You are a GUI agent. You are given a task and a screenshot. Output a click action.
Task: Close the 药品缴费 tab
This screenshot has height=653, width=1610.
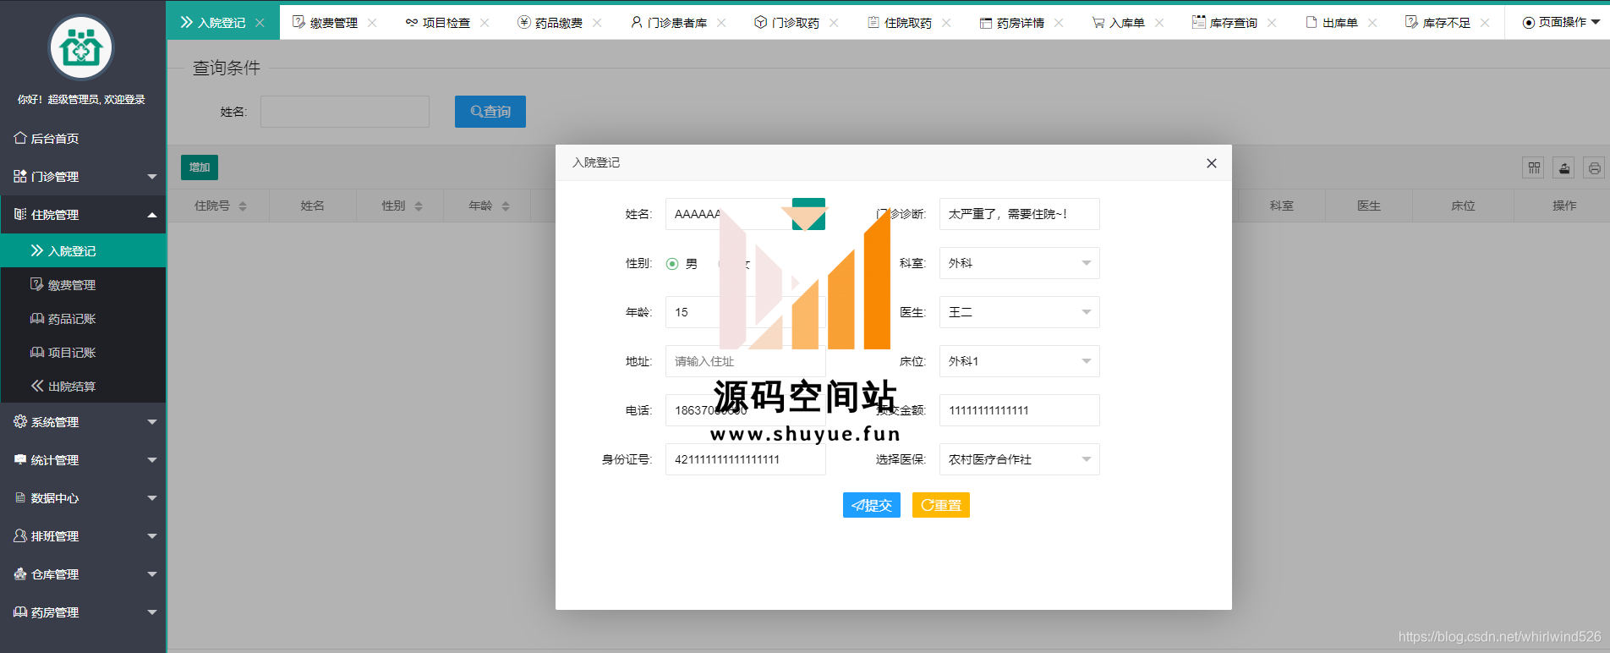click(597, 23)
